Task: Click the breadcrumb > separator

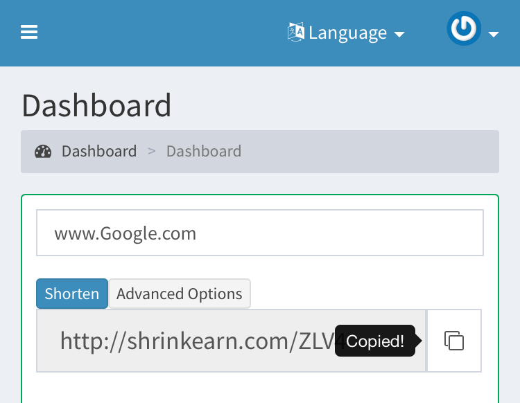Action: tap(151, 151)
